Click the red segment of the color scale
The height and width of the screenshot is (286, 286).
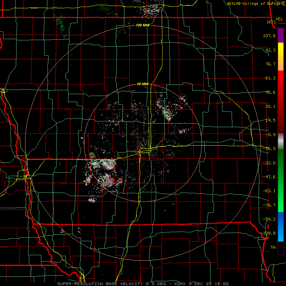click(x=281, y=102)
